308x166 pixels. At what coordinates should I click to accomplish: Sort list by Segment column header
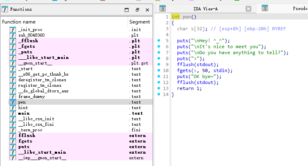pos(139,22)
